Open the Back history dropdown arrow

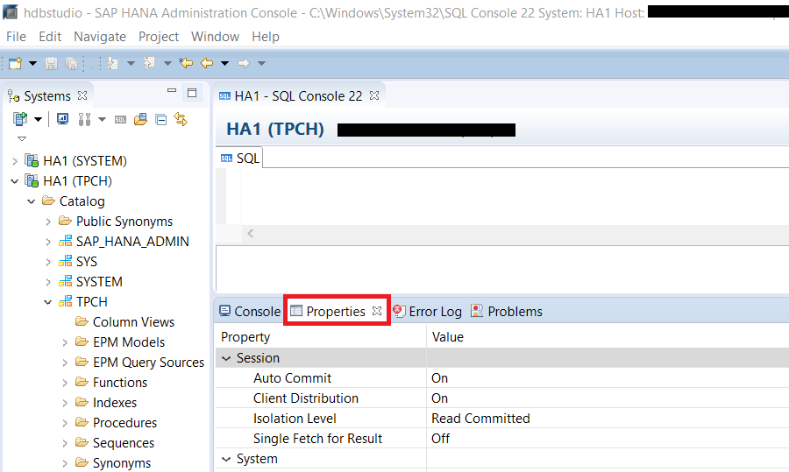pos(225,63)
